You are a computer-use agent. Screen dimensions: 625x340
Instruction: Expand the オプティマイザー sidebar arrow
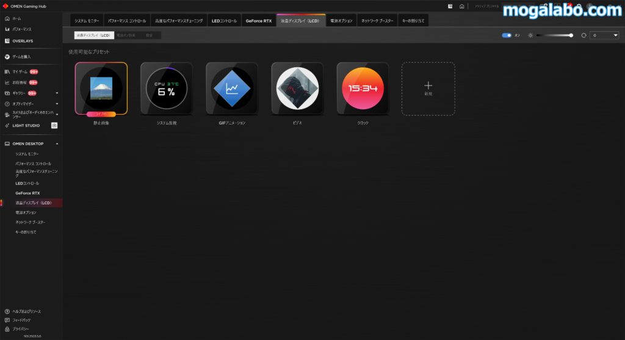(x=57, y=104)
